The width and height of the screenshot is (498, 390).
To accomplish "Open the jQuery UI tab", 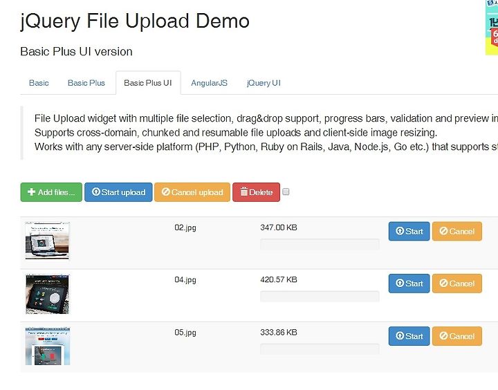I will pyautogui.click(x=264, y=83).
